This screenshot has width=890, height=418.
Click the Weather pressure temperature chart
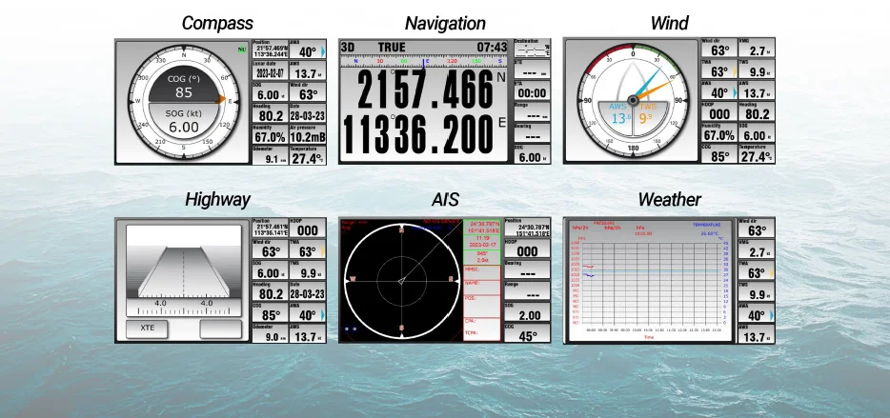coord(649,281)
